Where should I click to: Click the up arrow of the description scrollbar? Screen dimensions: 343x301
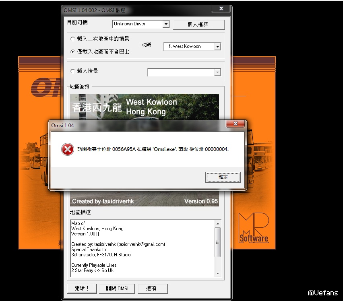point(218,224)
